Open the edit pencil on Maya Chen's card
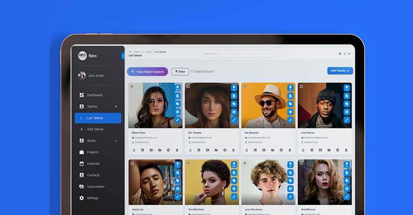 pos(177,120)
